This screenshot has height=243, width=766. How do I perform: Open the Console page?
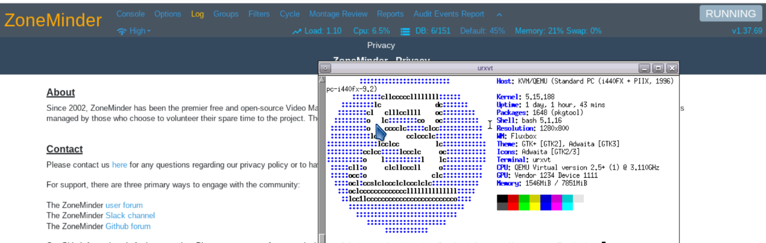point(131,14)
